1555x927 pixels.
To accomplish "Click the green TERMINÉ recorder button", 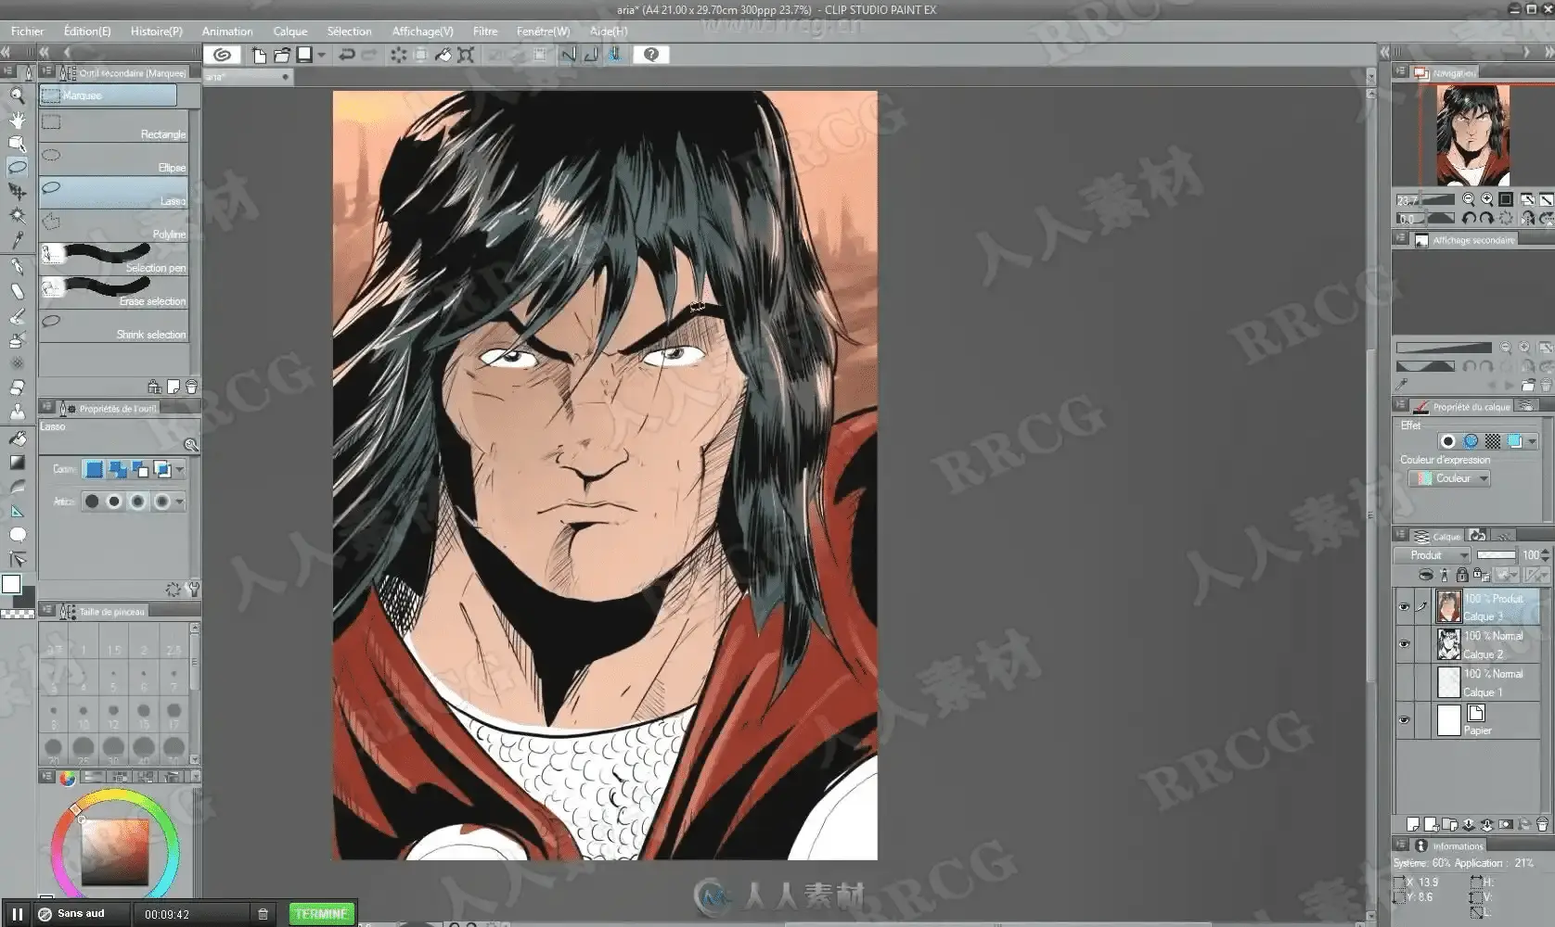I will 322,914.
